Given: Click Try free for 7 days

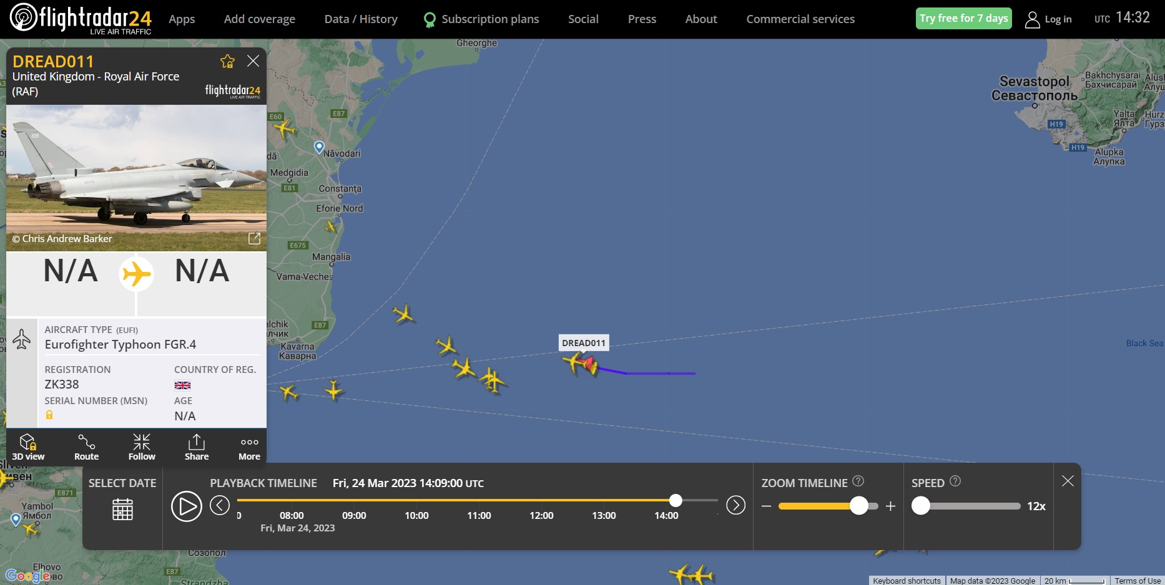Looking at the screenshot, I should [964, 18].
